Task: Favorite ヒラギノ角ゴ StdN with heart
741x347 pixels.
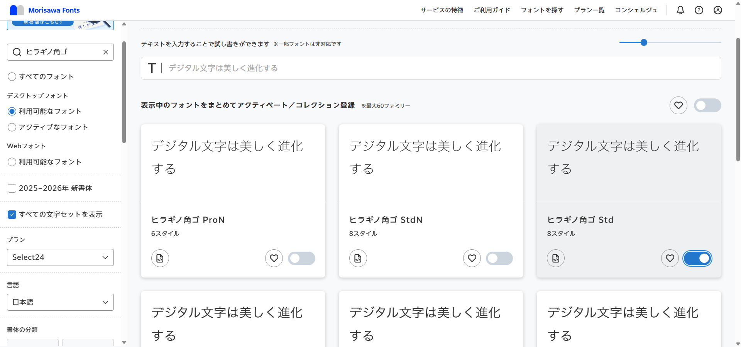Action: coord(472,258)
